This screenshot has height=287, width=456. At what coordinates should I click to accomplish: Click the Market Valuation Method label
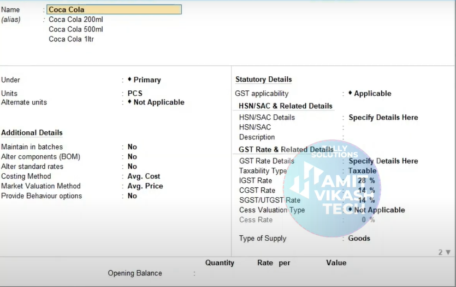pos(41,186)
